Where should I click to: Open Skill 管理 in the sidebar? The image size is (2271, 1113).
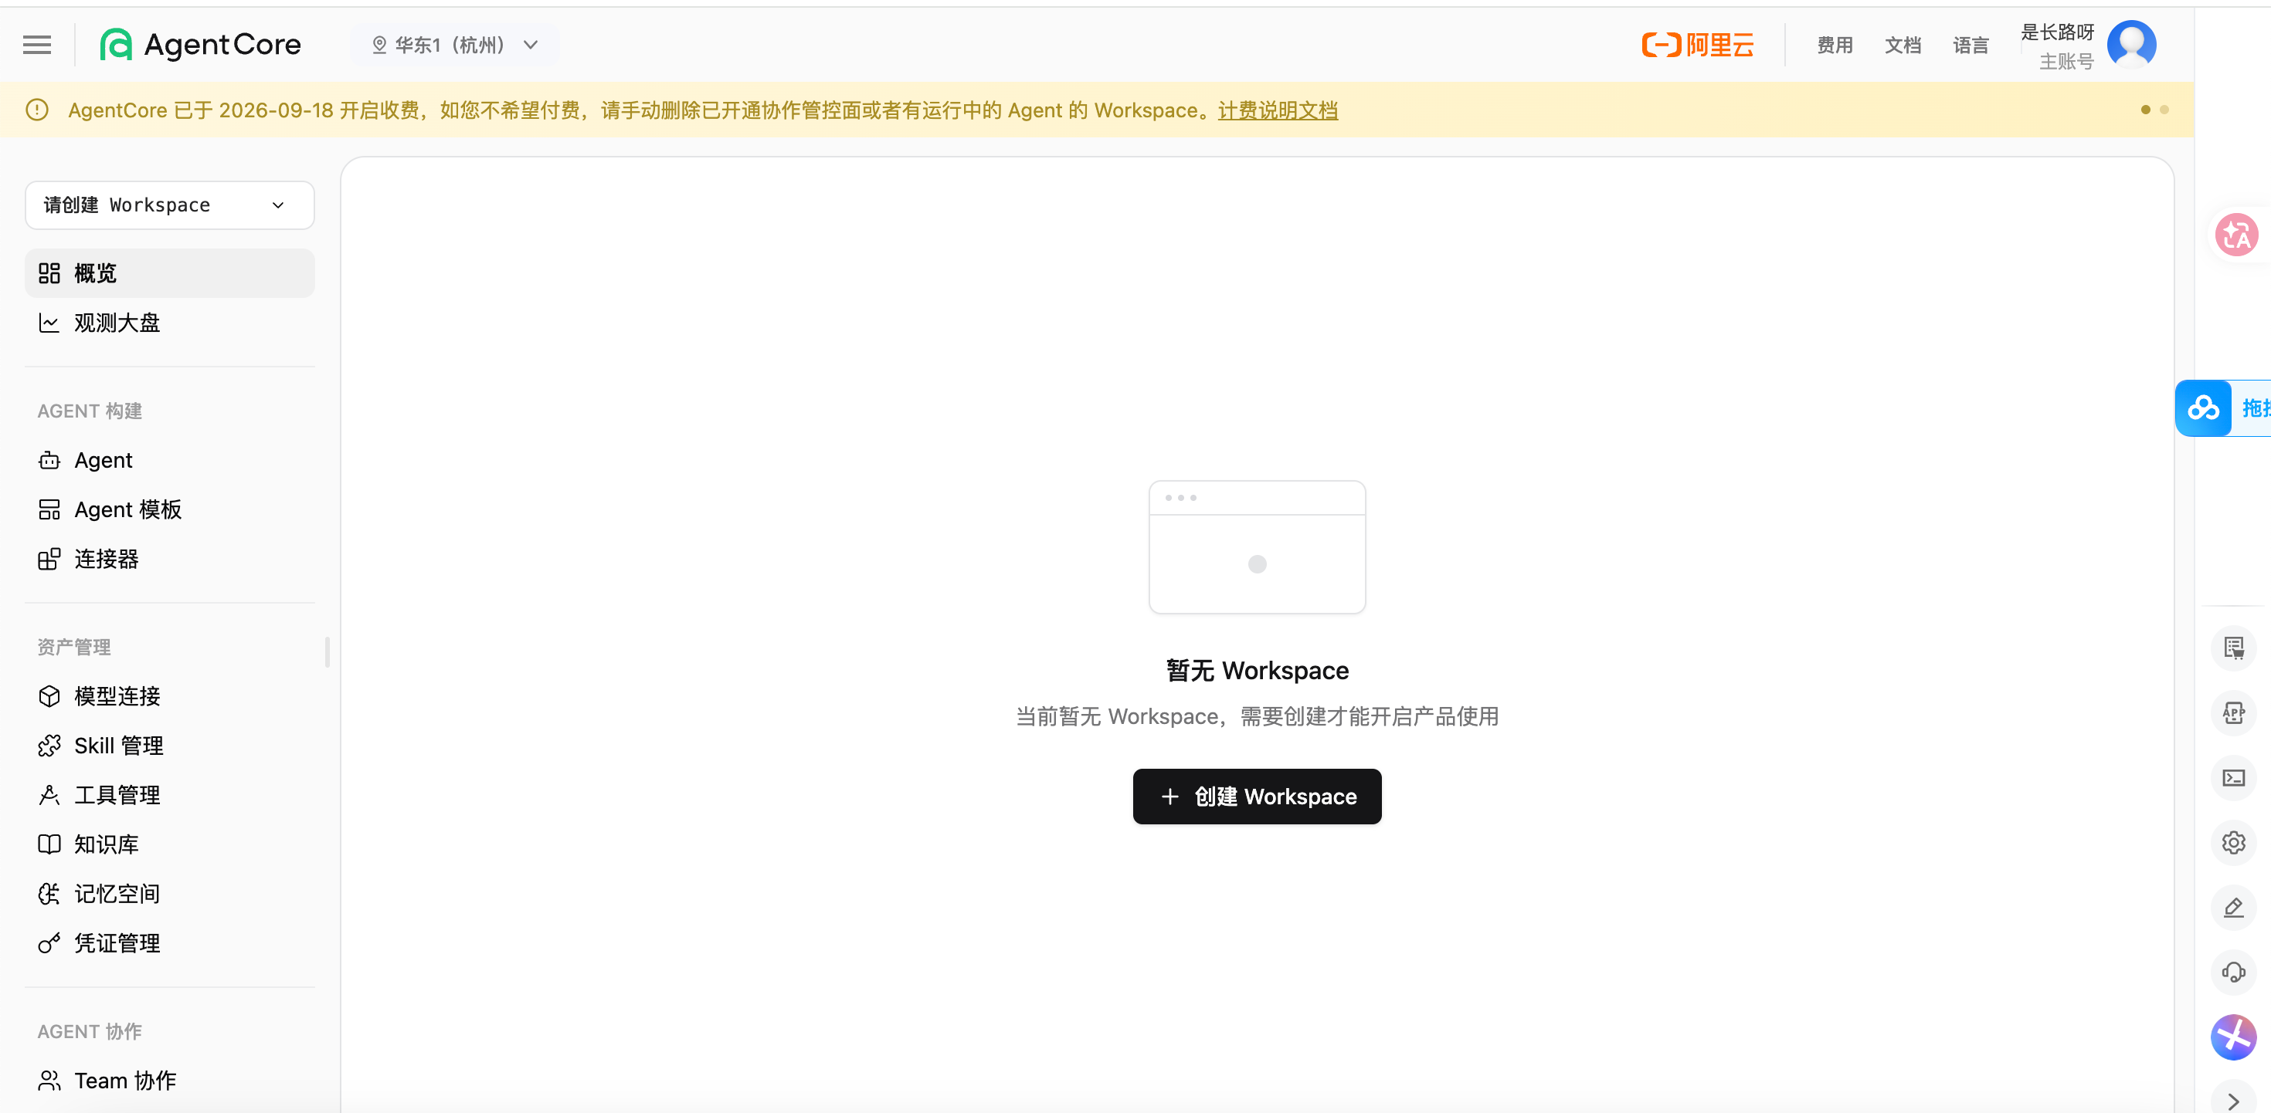click(x=169, y=746)
